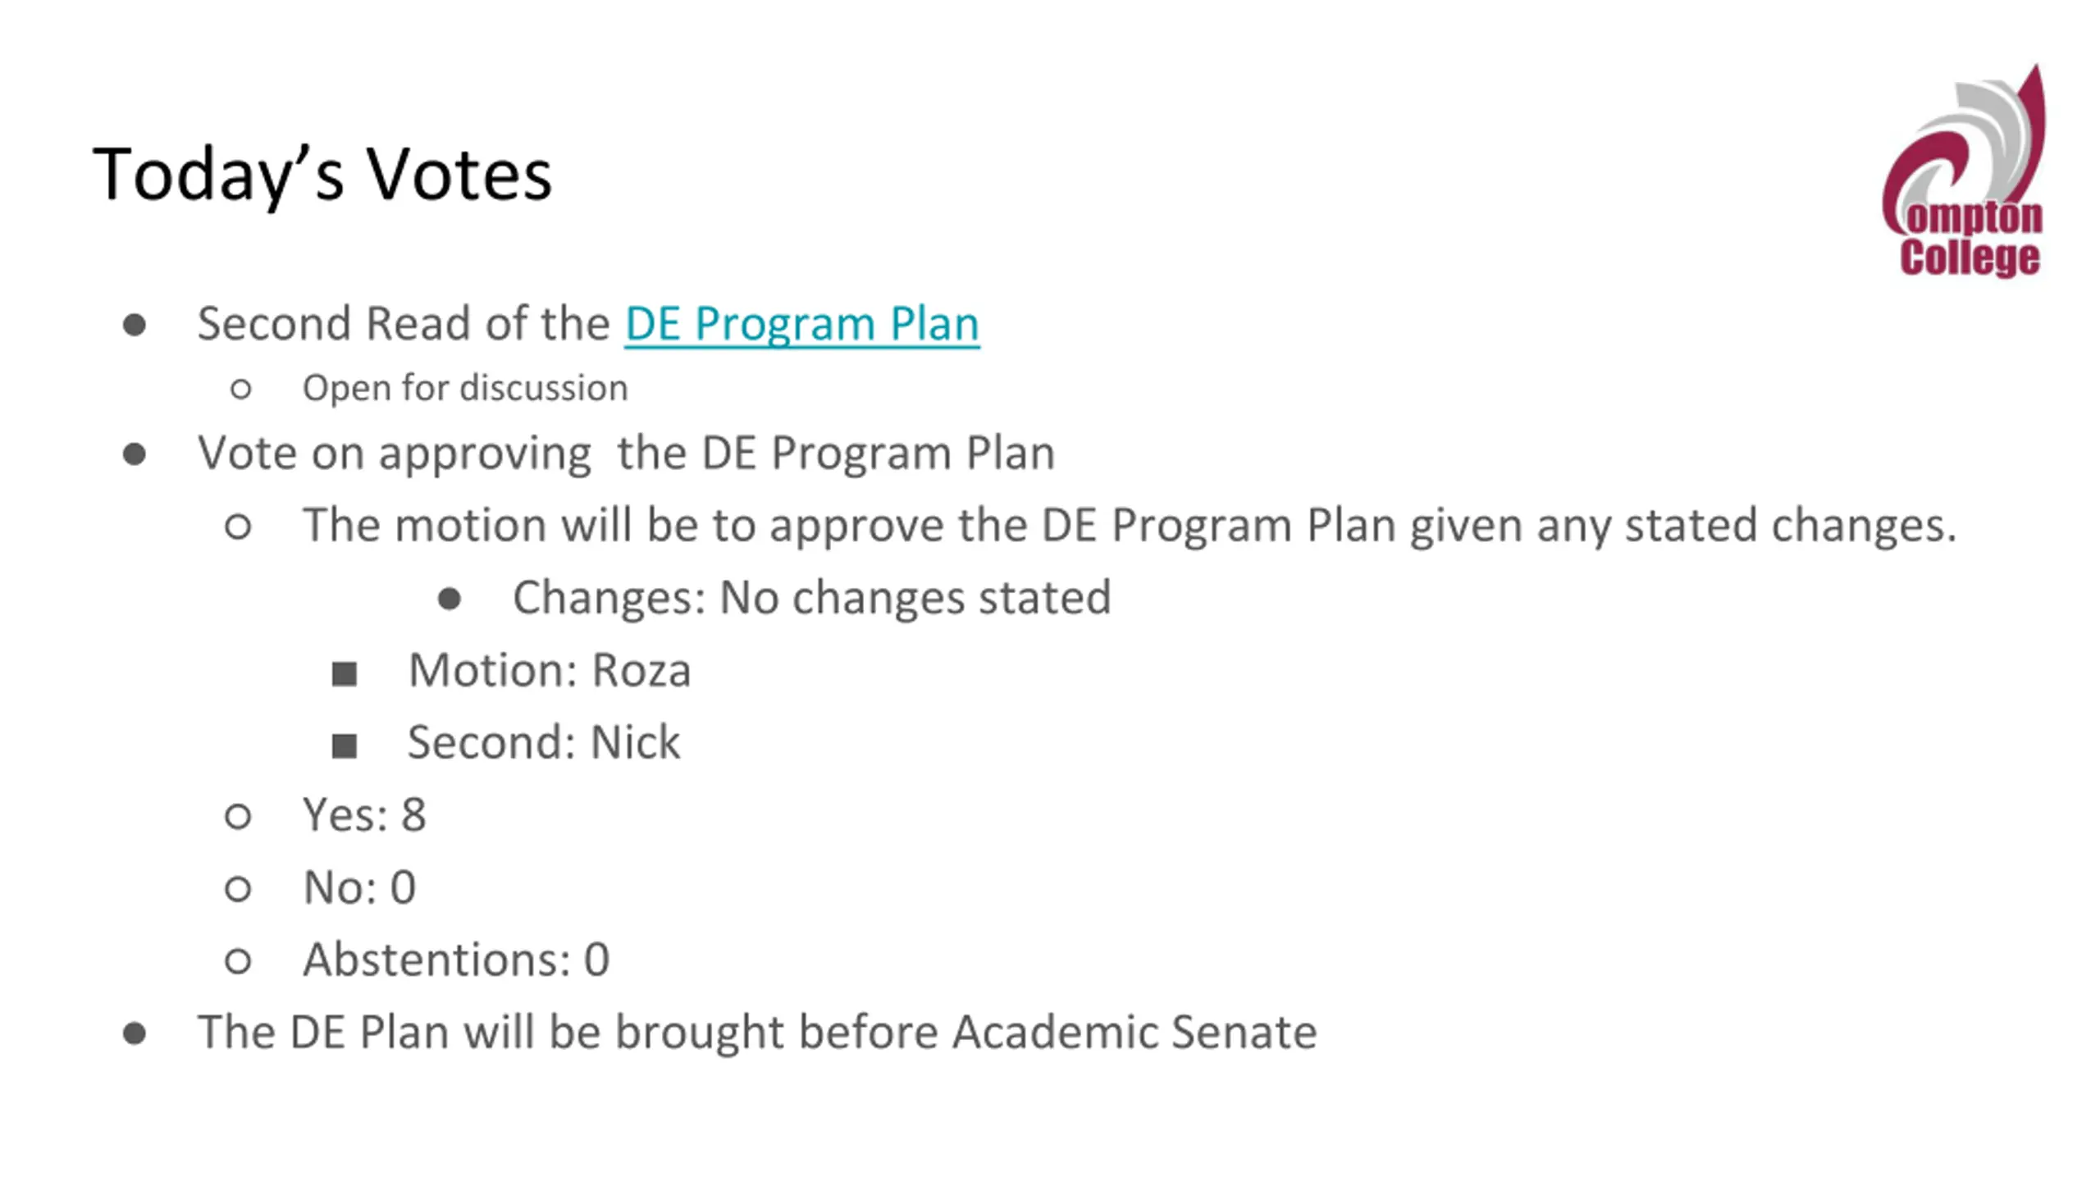Click the motion to approve sentence
Viewport: 2100px width, 1181px height.
point(1130,525)
